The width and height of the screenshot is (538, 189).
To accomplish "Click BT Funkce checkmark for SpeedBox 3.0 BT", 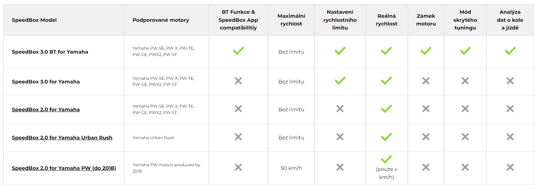I will (238, 51).
